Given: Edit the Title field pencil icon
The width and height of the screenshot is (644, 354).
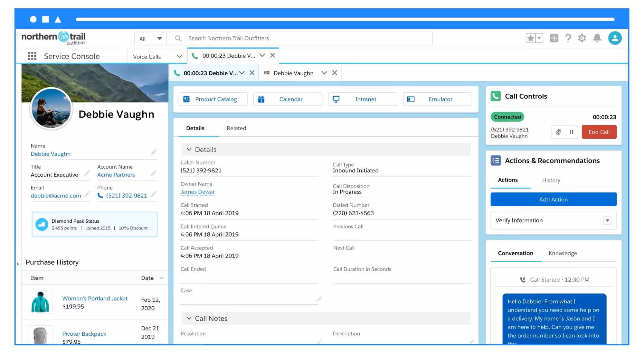Looking at the screenshot, I should tap(87, 173).
